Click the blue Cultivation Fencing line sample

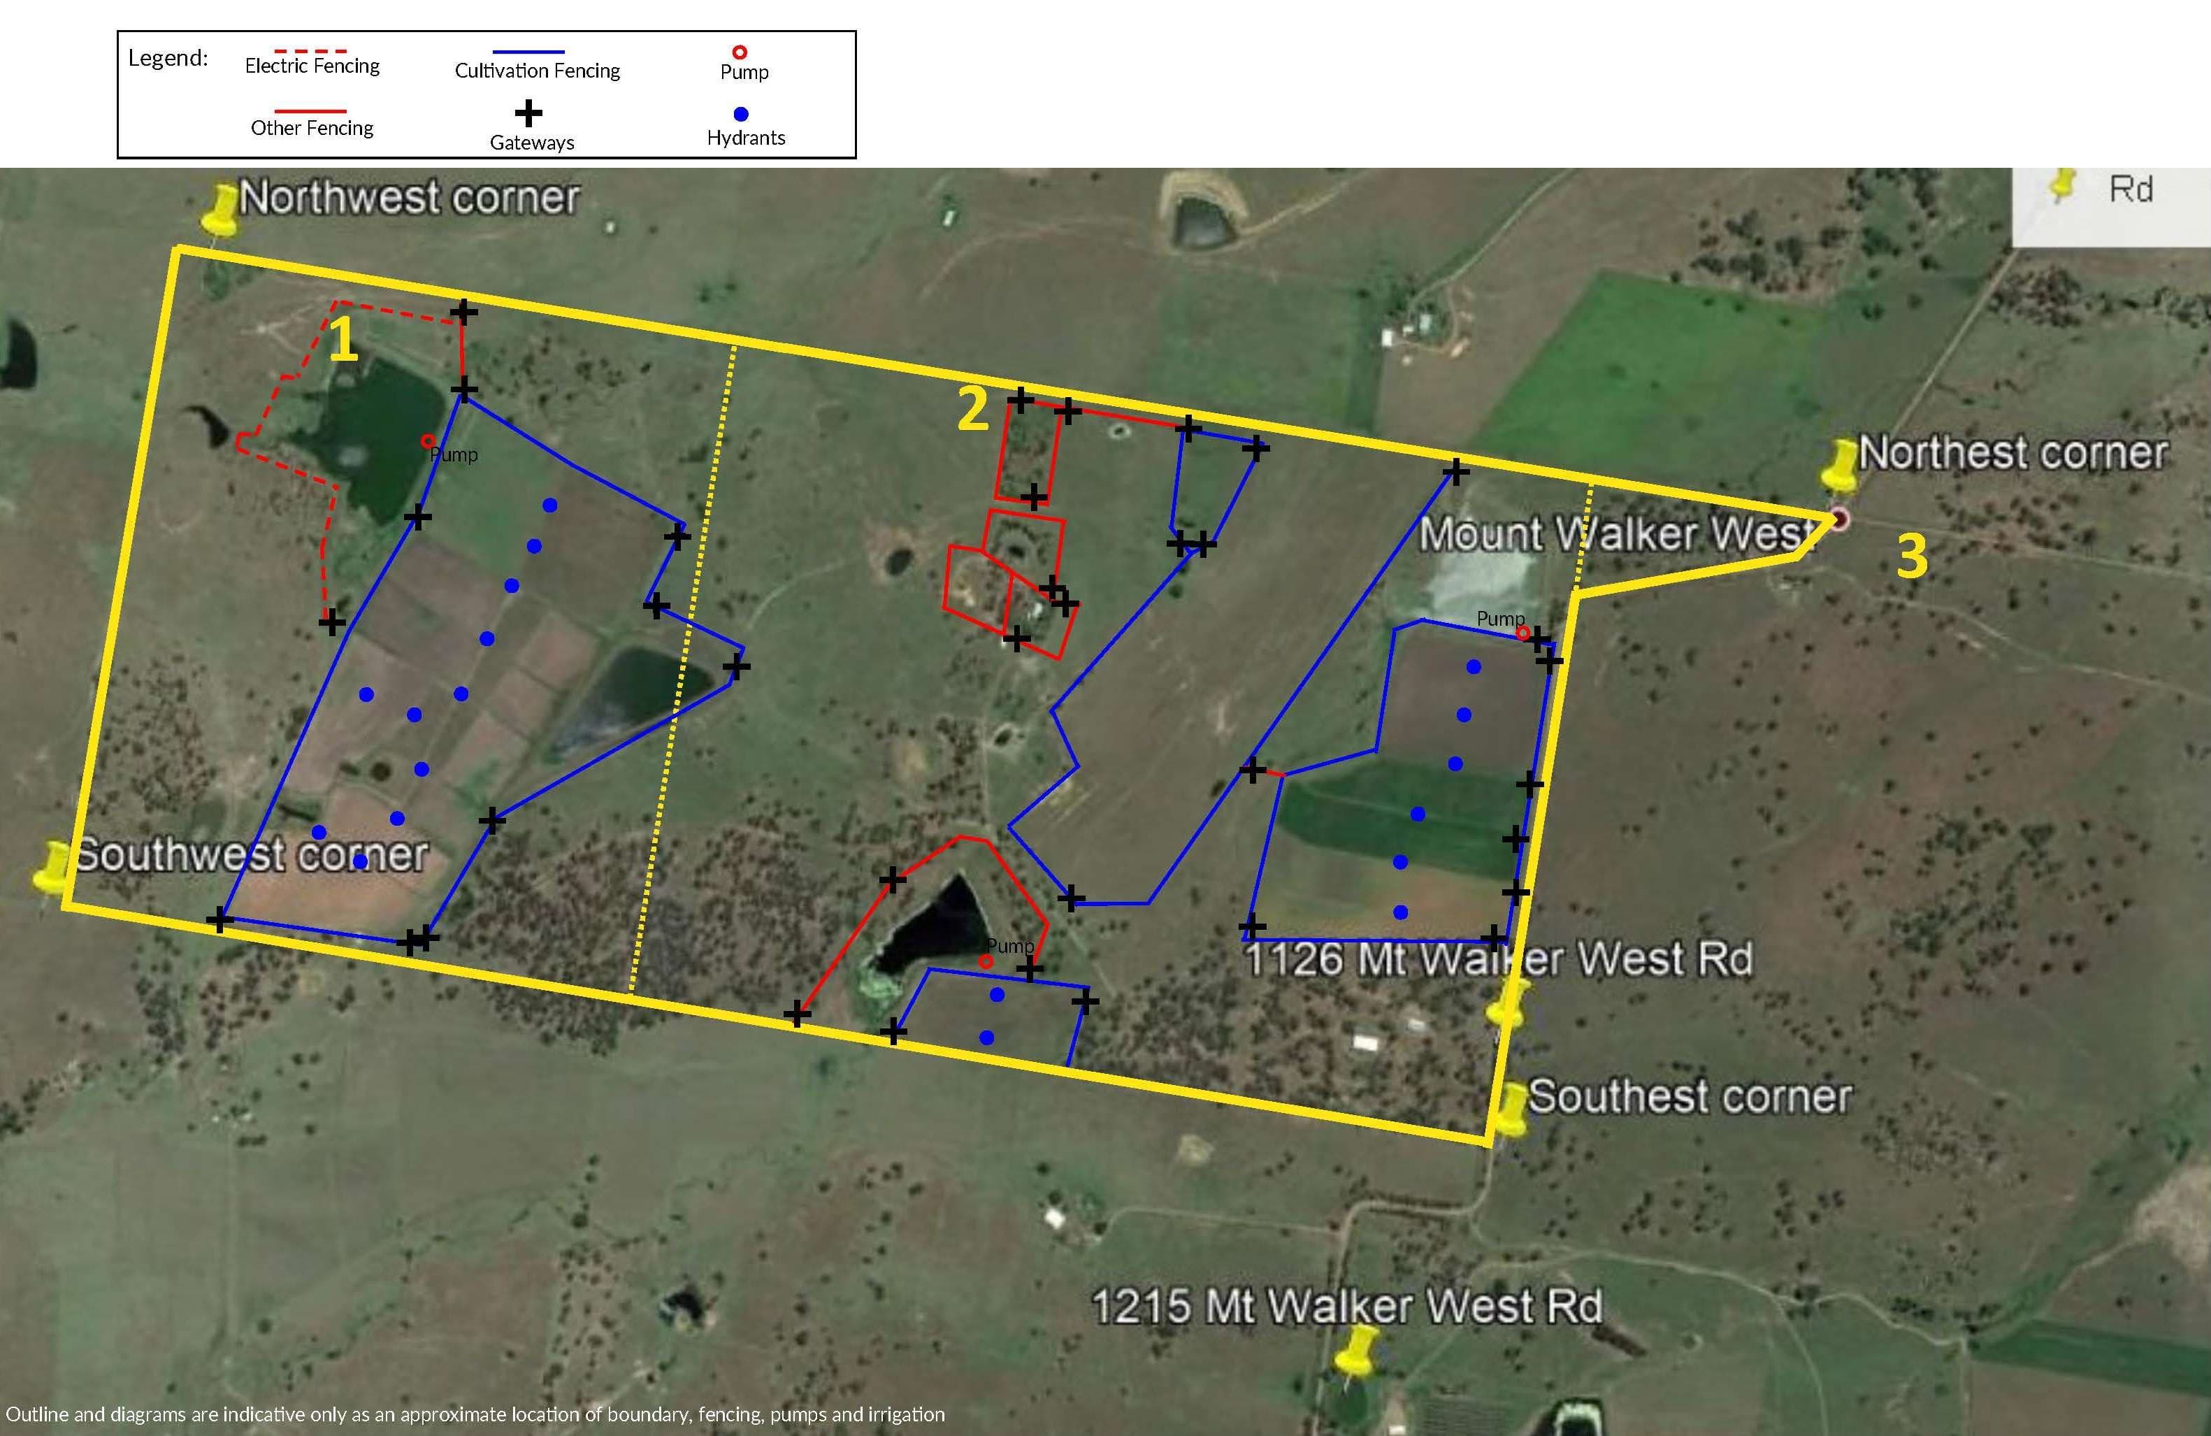click(528, 52)
